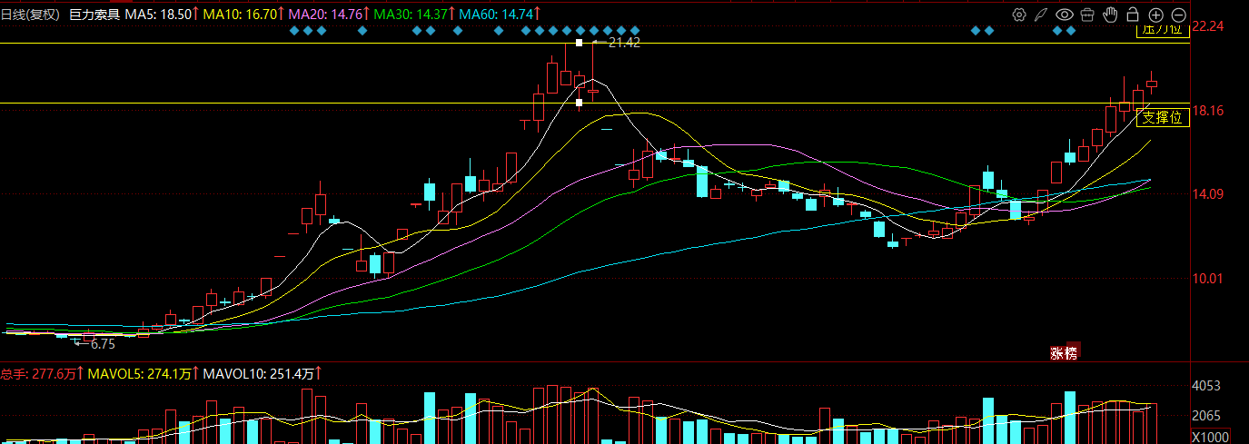Select the MA20: 14.76 indicator label

(x=329, y=15)
